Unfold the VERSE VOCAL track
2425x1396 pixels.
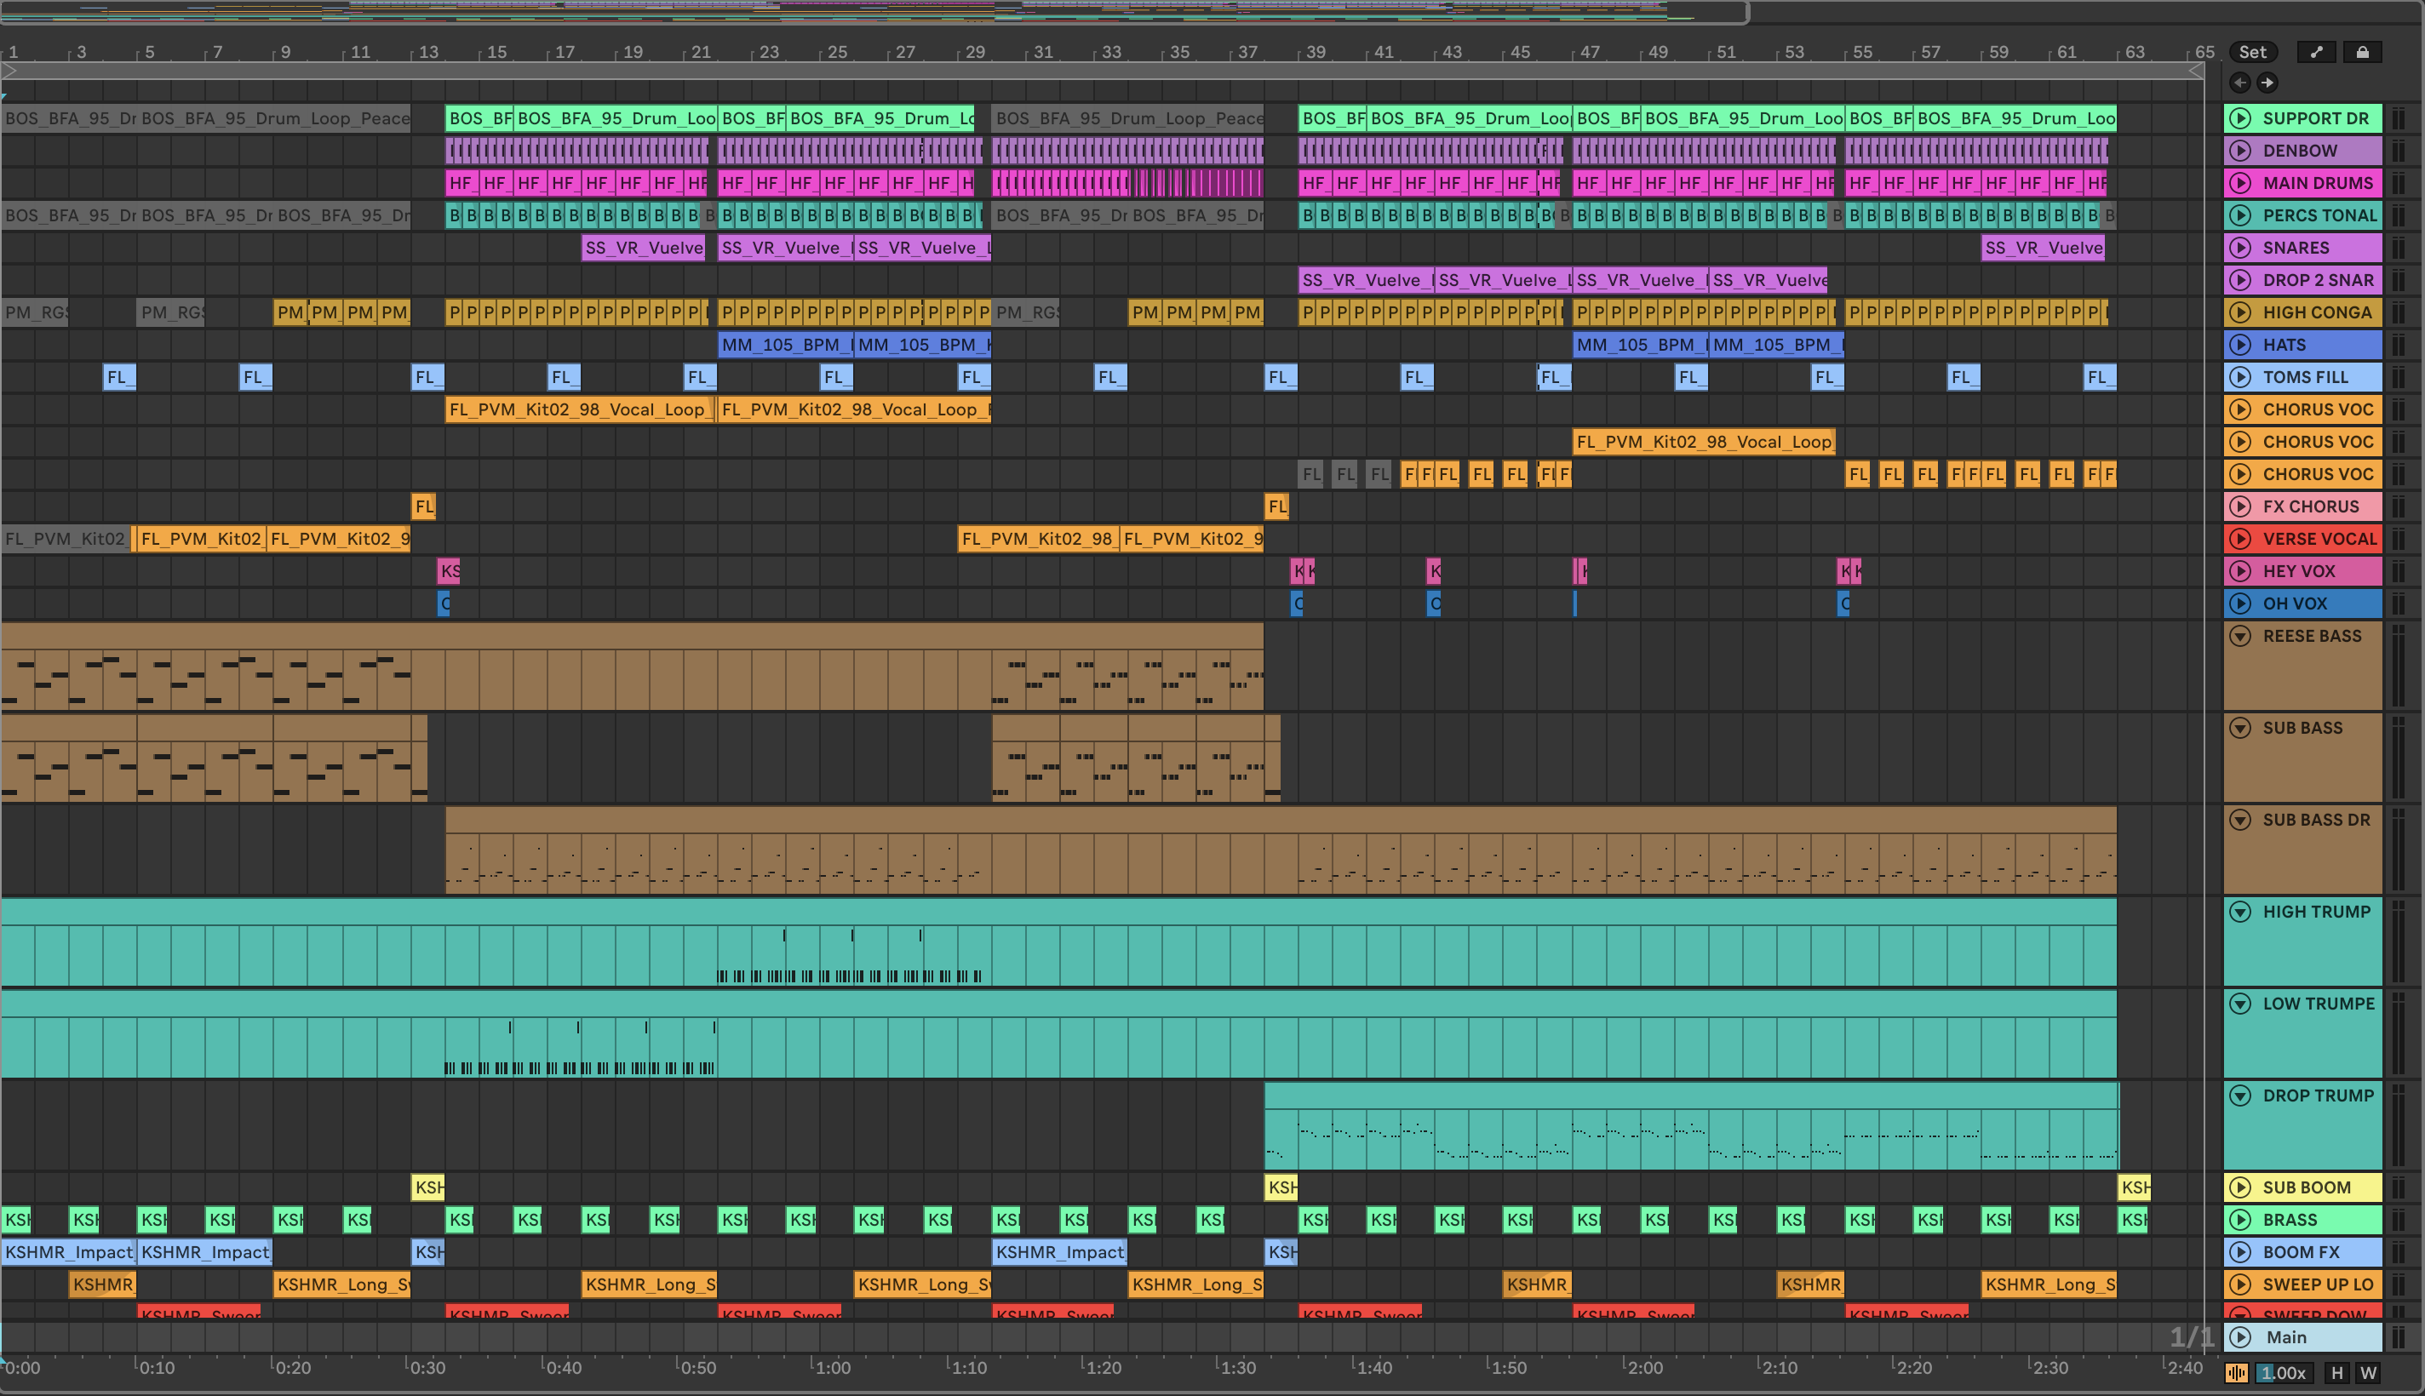click(2241, 539)
